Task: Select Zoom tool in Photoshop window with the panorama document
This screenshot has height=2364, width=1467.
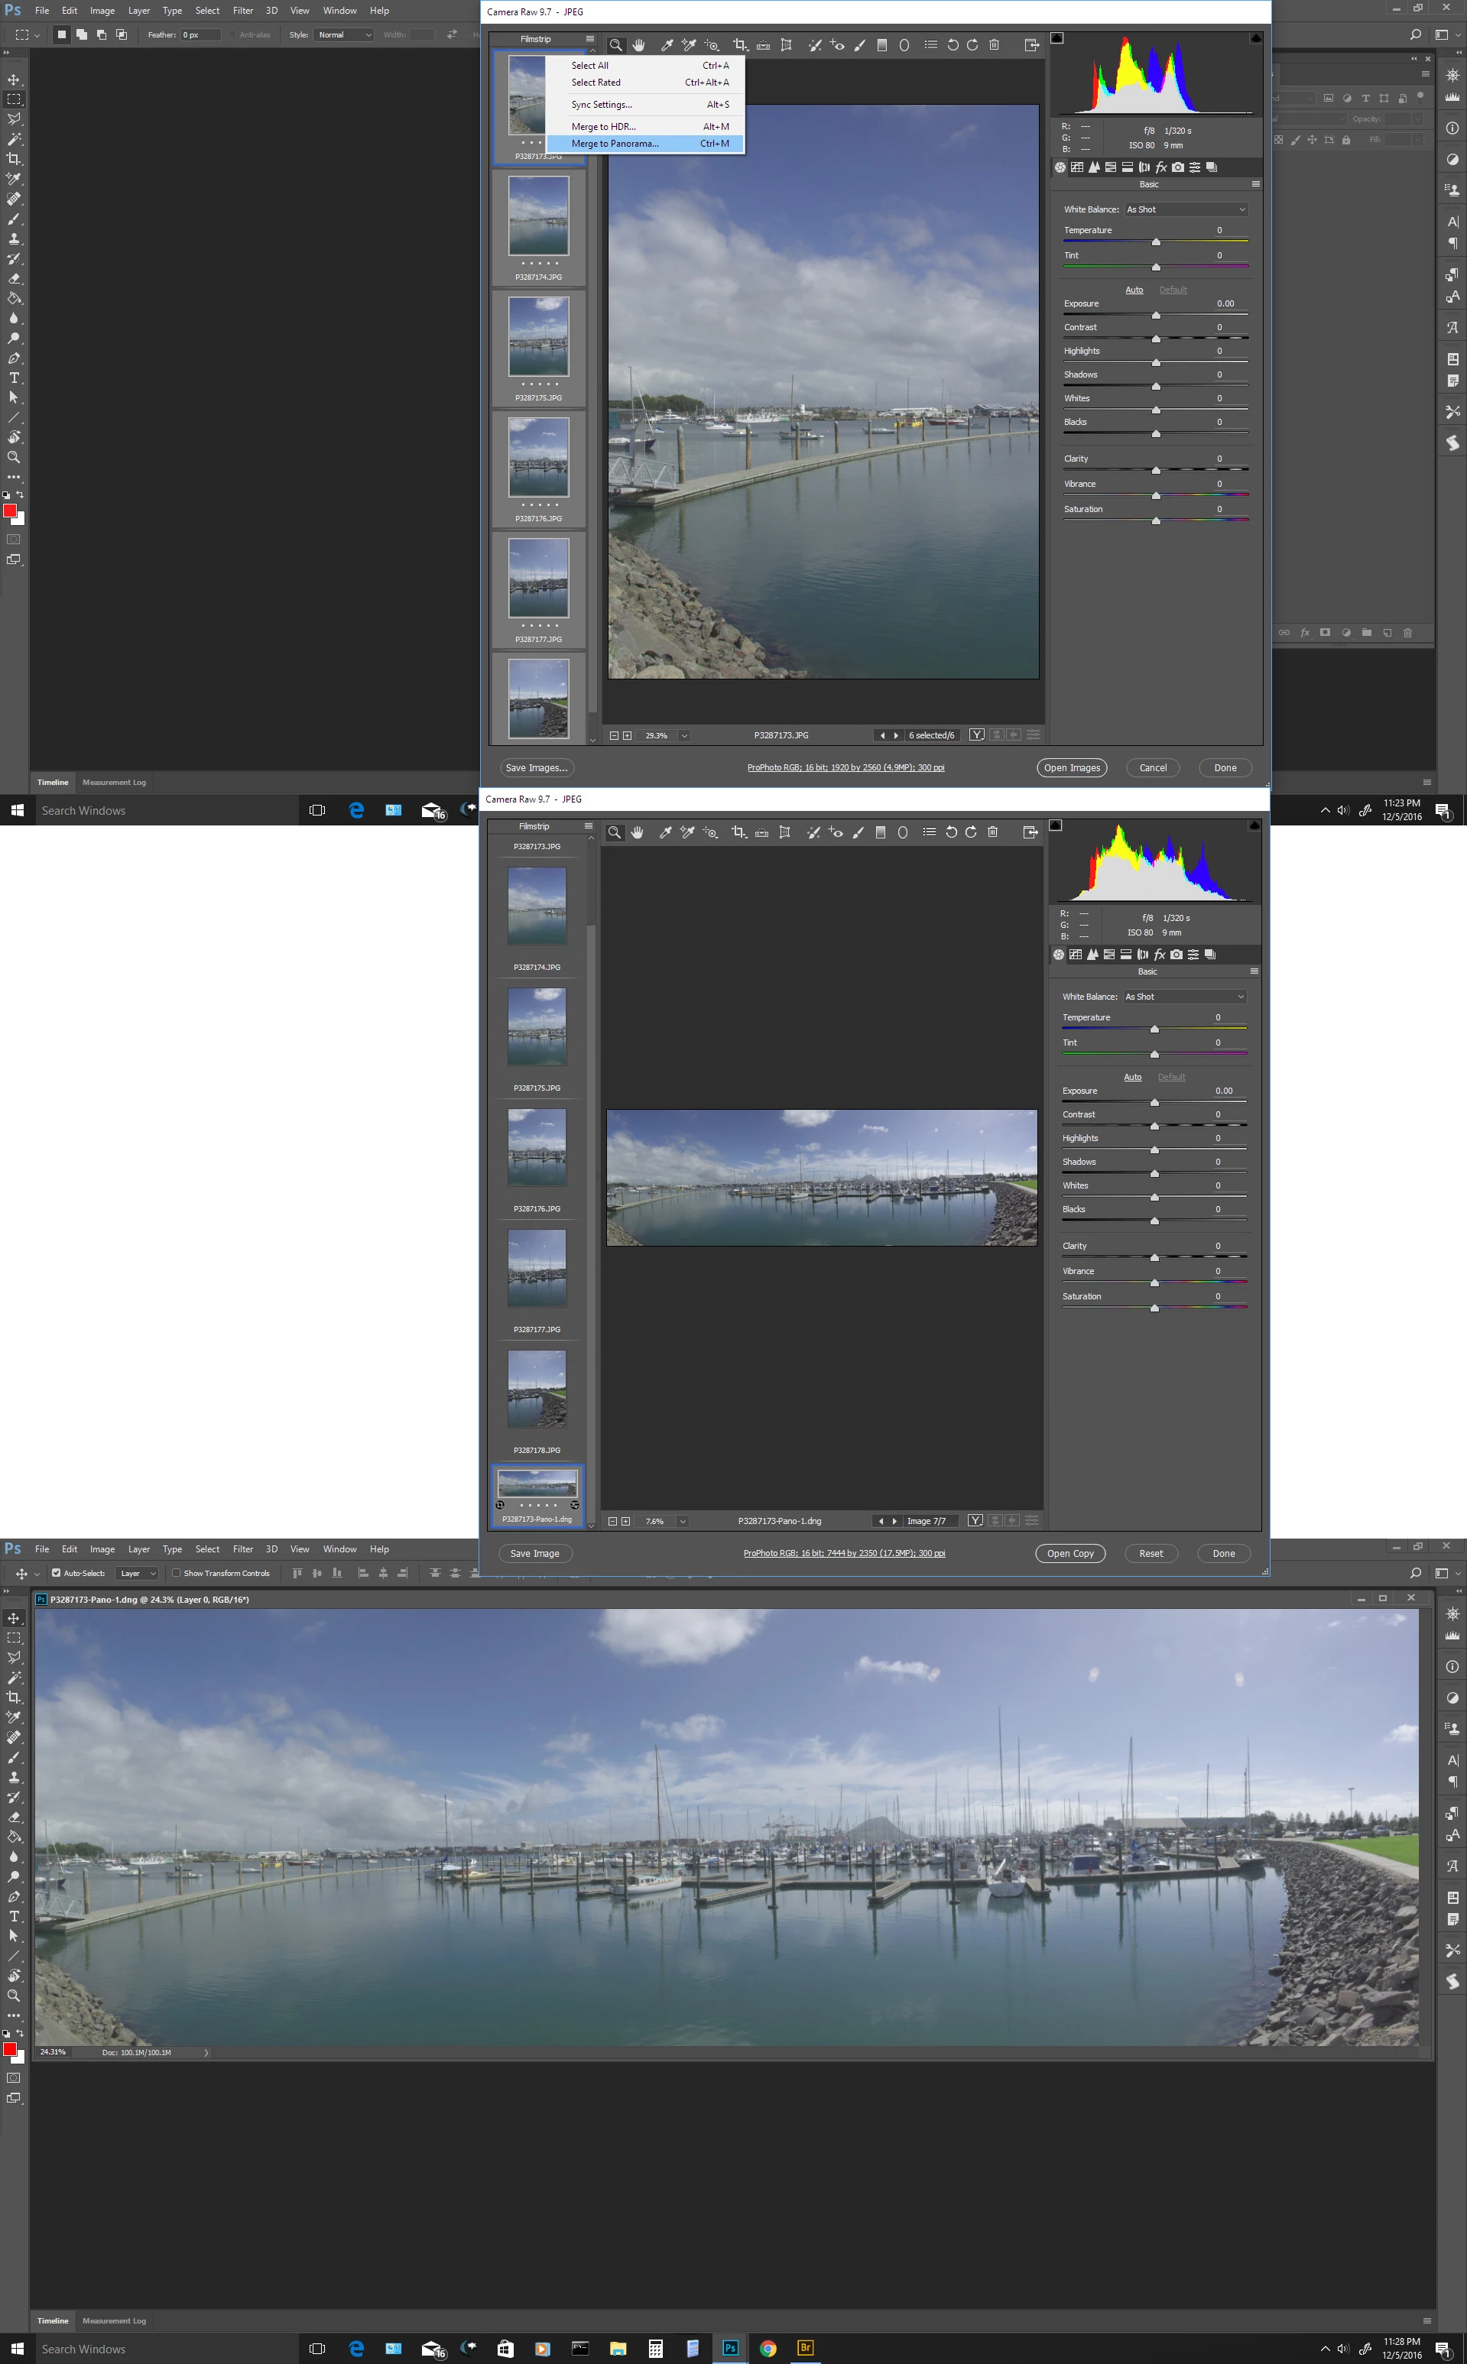Action: pyautogui.click(x=14, y=1996)
